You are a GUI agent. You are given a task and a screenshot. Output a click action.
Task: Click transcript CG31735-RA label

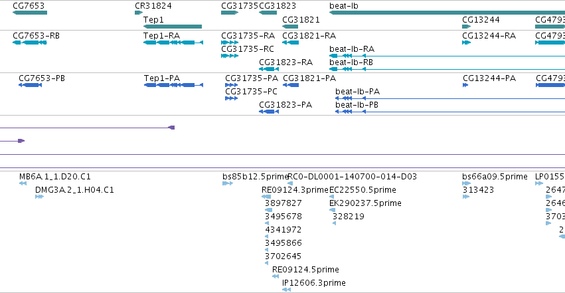248,36
